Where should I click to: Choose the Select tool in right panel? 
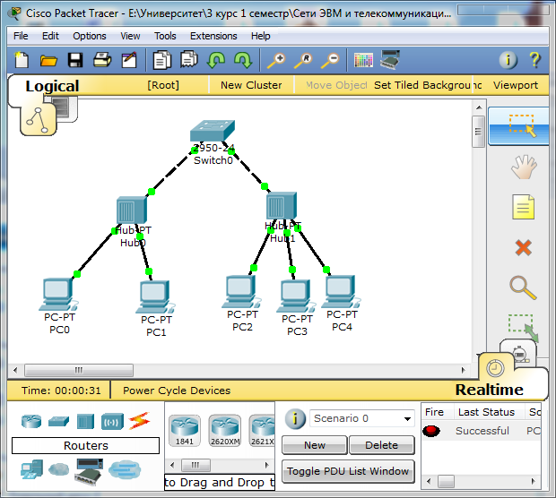click(x=518, y=126)
